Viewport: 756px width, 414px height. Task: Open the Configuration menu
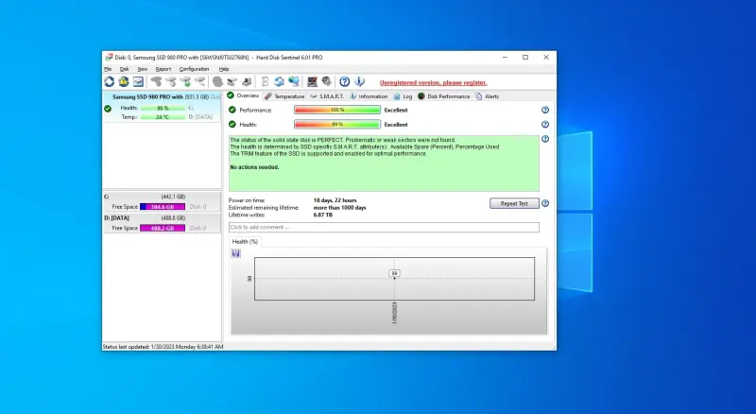pos(194,69)
